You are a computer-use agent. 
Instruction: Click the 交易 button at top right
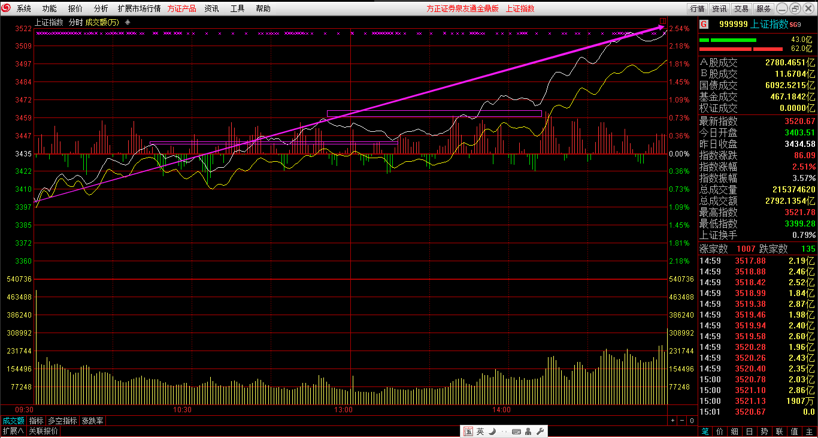(x=741, y=8)
